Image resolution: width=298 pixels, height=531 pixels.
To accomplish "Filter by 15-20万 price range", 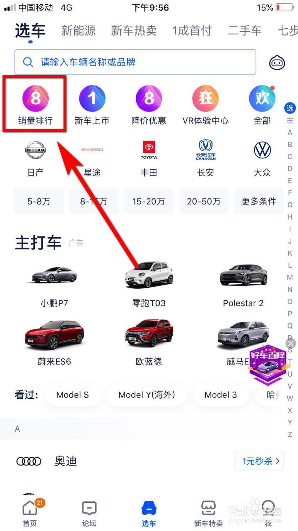I will 149,201.
